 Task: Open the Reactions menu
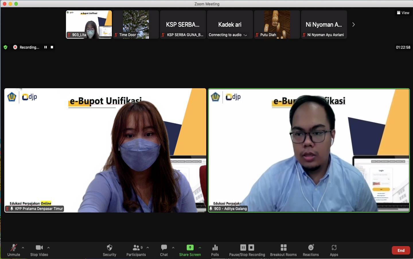[311, 250]
